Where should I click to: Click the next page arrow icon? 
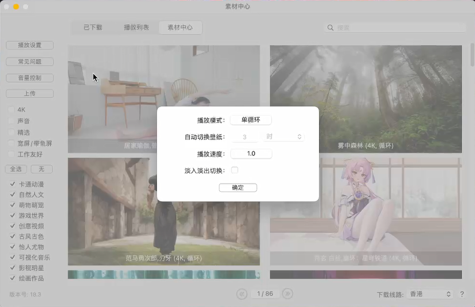(x=287, y=294)
